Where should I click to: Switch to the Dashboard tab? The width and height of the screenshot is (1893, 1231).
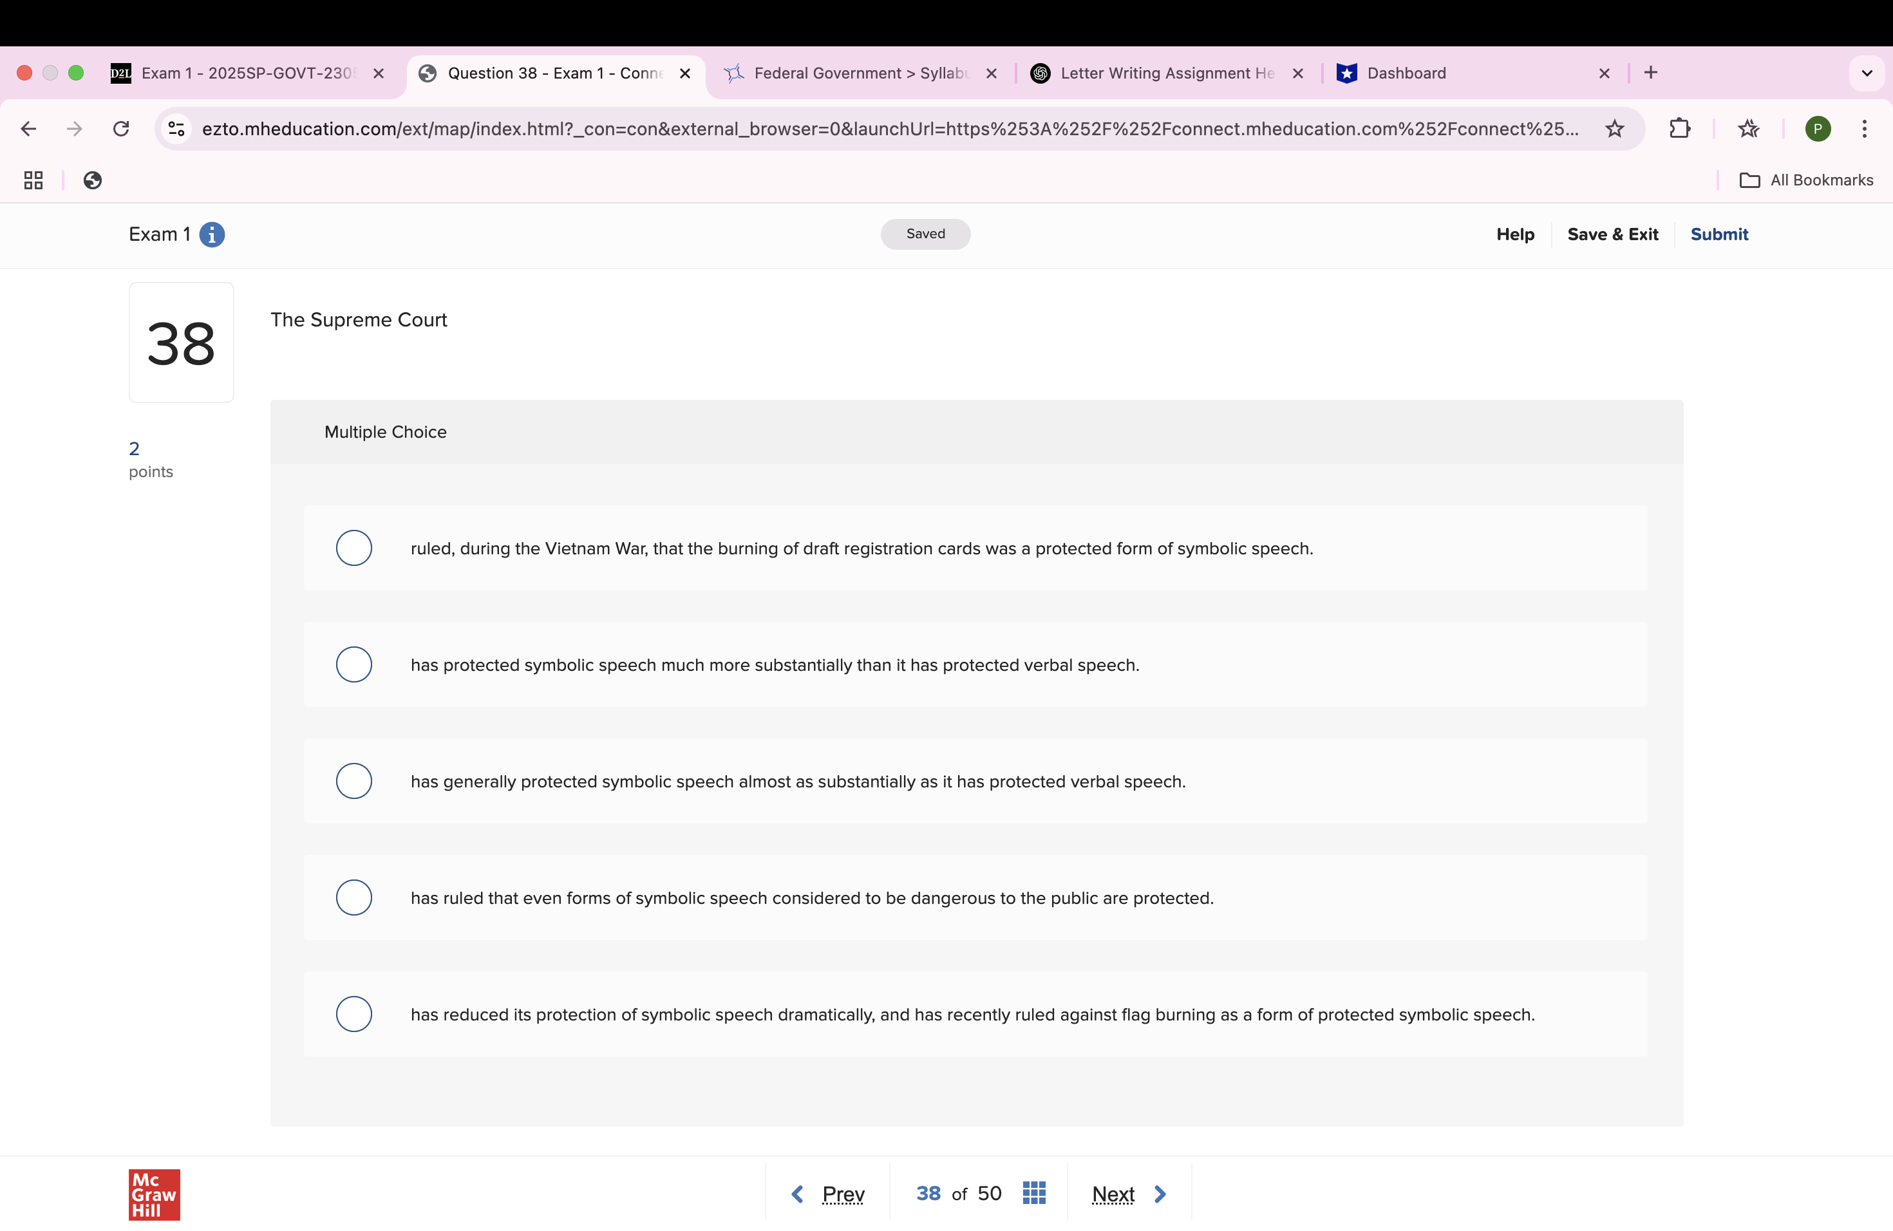1406,73
